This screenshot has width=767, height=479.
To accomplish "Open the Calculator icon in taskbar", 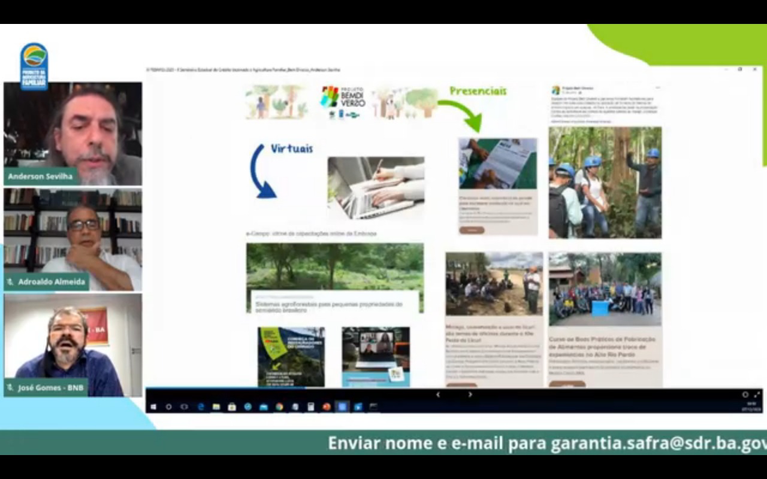I will point(310,407).
